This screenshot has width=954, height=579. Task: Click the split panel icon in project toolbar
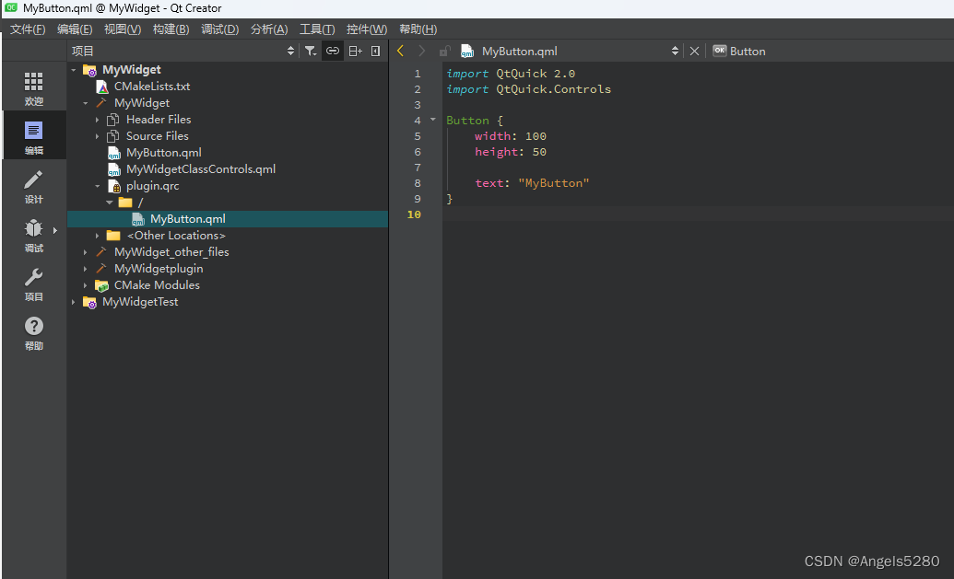coord(355,52)
